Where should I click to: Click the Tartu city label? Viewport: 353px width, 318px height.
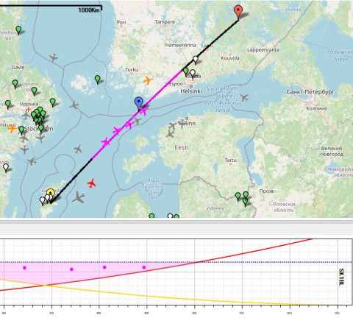point(231,160)
